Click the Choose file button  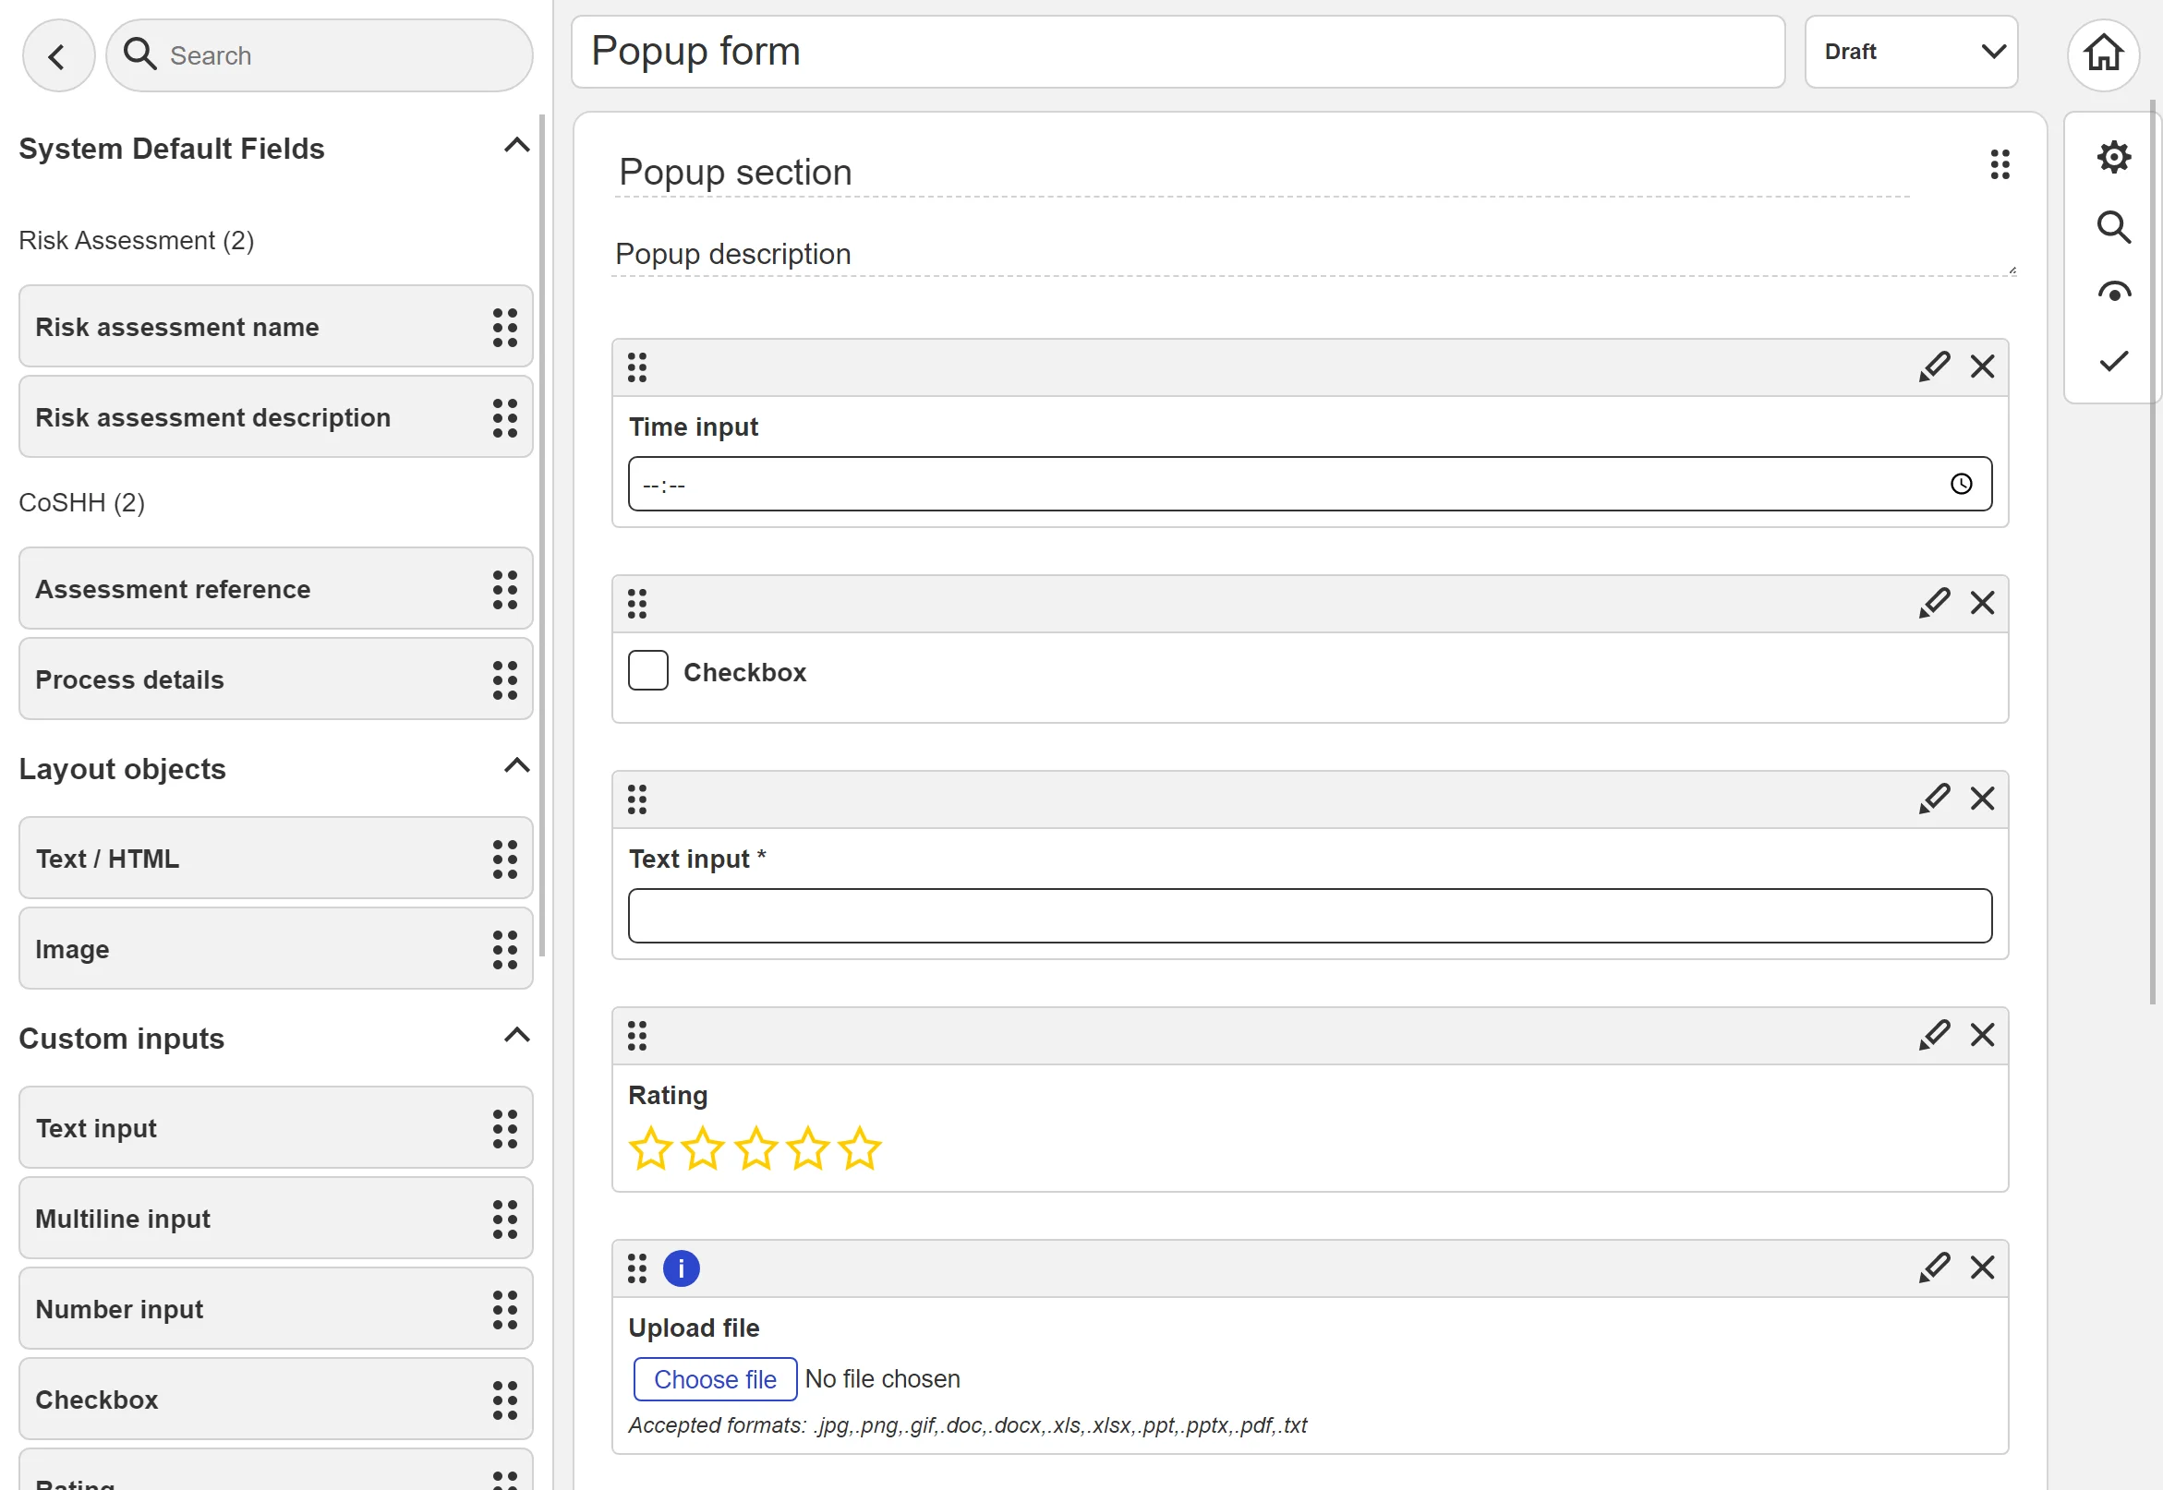click(x=715, y=1379)
